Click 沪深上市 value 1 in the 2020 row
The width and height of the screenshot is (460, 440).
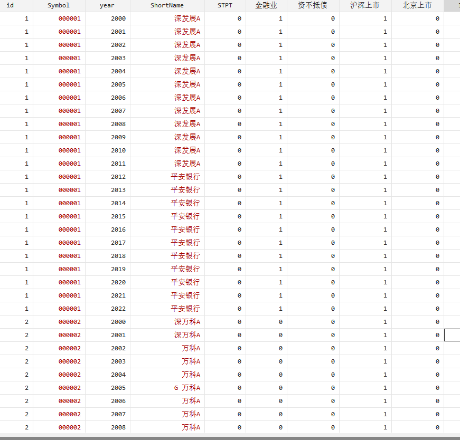[385, 282]
